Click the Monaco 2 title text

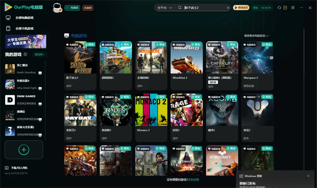[x=144, y=130]
